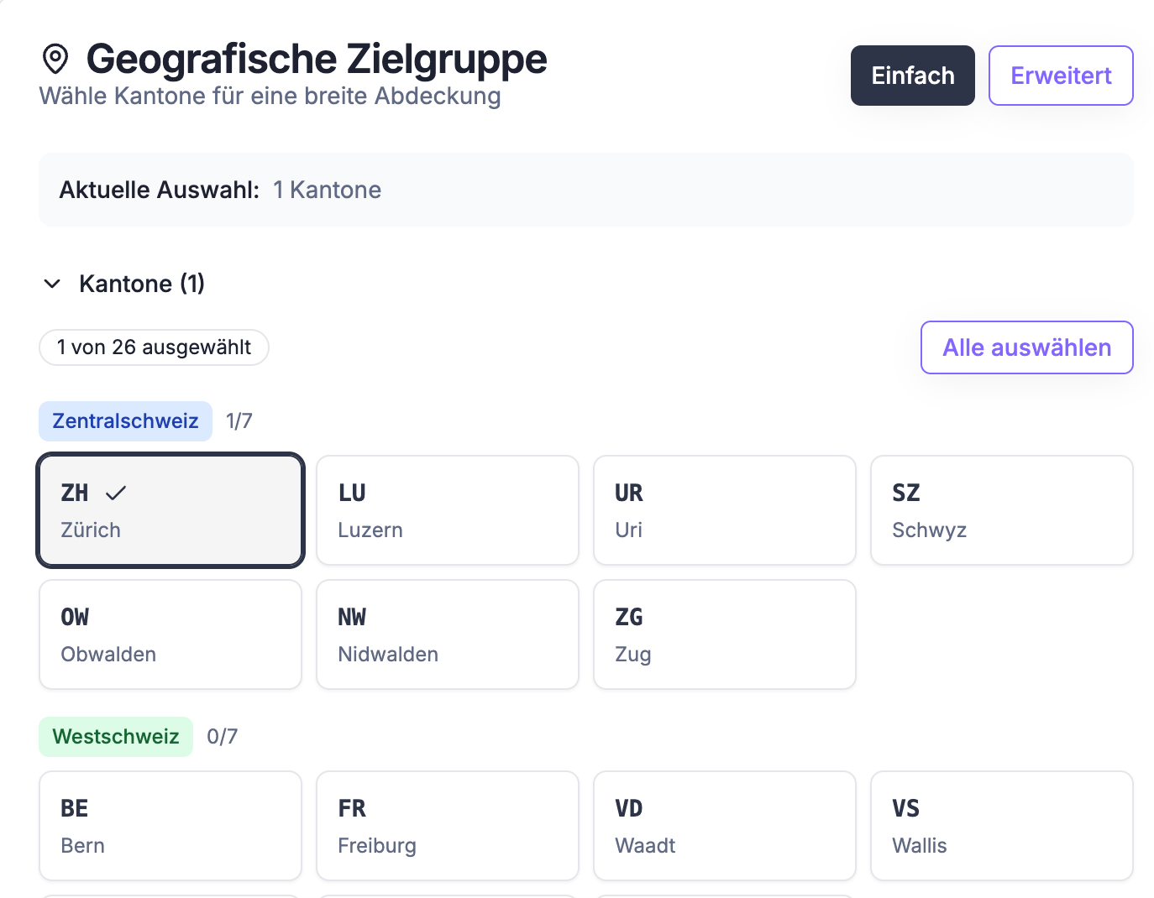Select the LU Luzern canton
Viewport: 1154px width, 898px height.
point(447,510)
